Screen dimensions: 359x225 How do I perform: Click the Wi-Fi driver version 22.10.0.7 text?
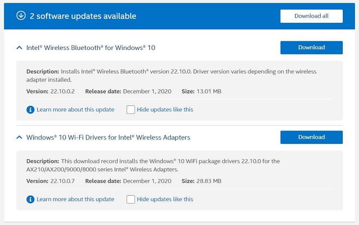62,181
